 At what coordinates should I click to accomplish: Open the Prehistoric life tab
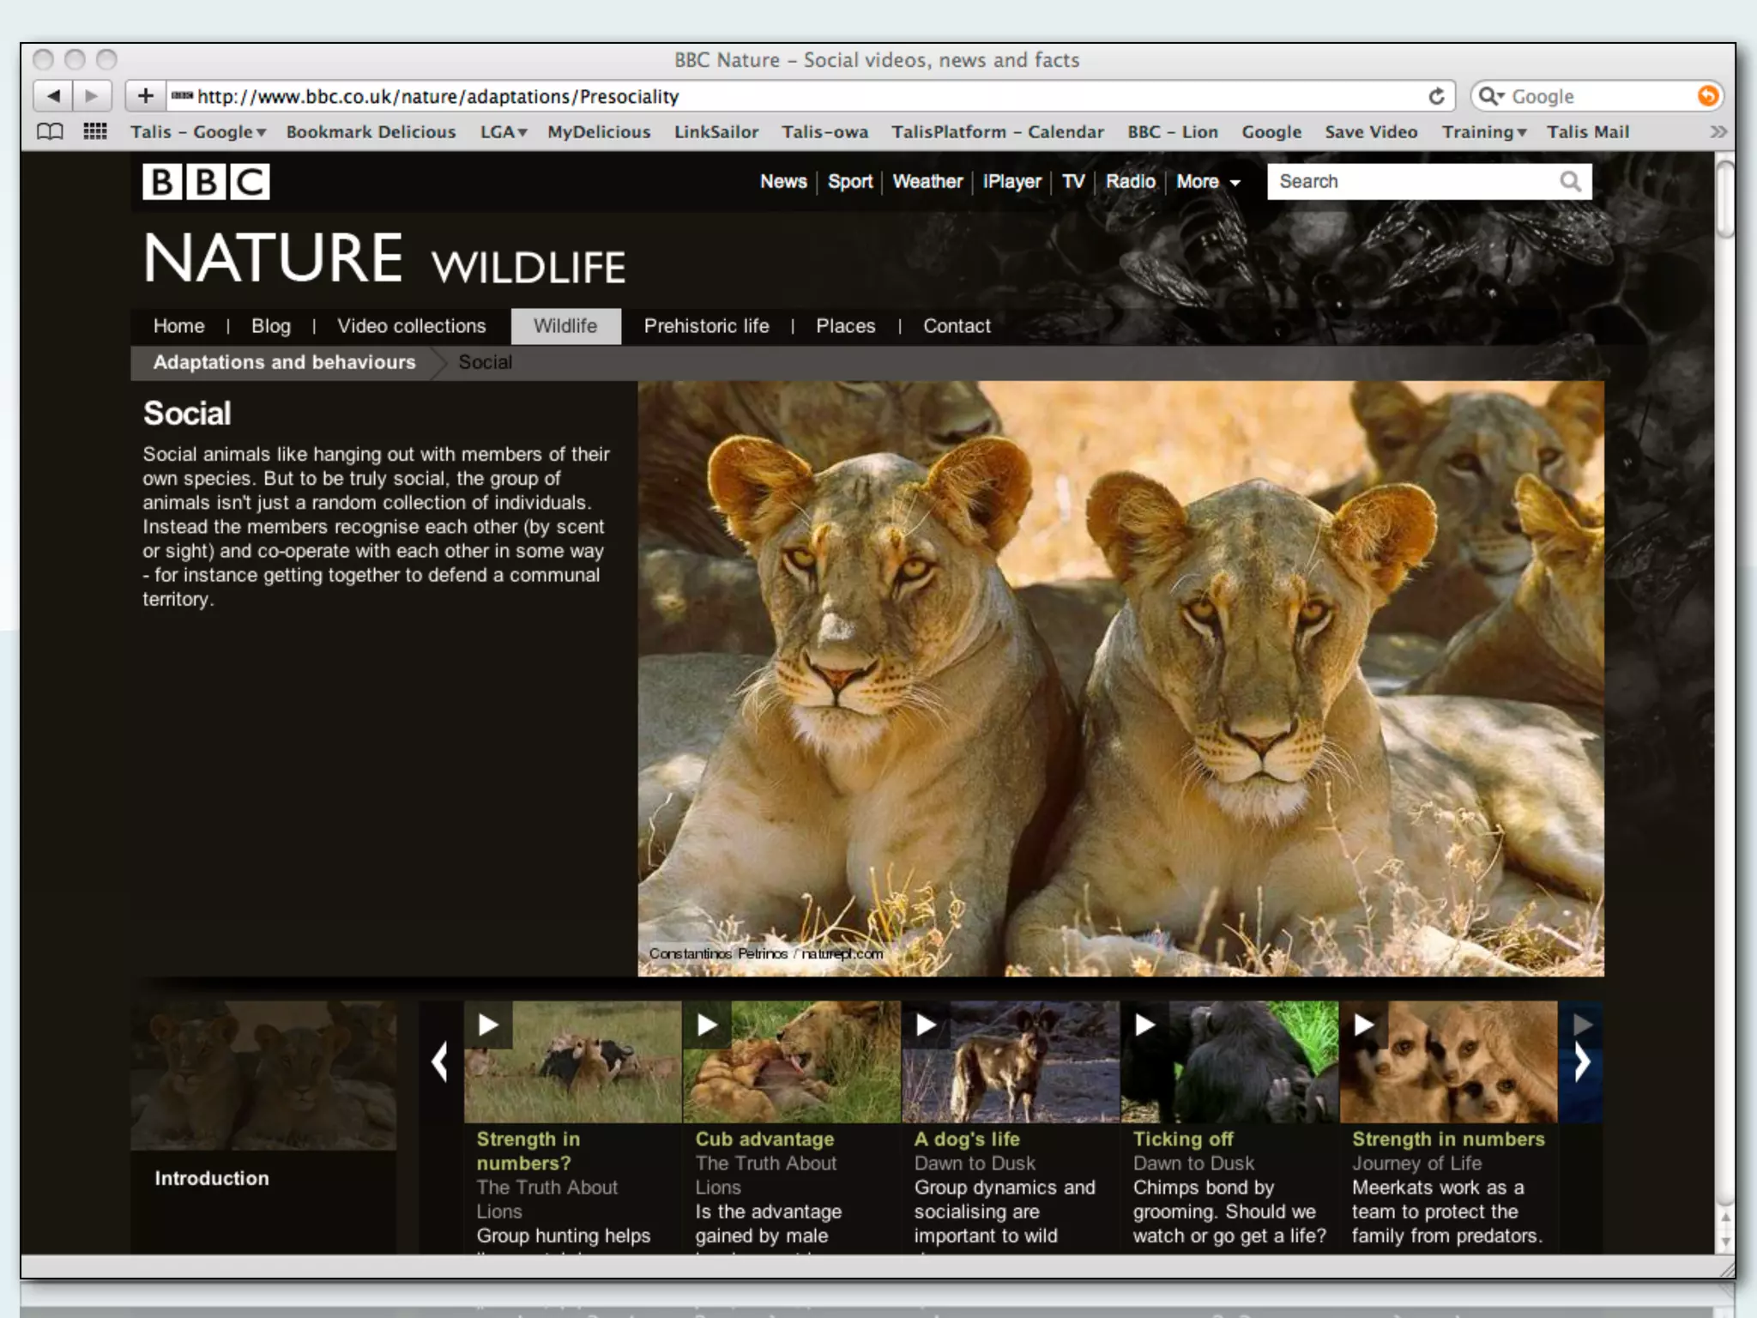706,326
